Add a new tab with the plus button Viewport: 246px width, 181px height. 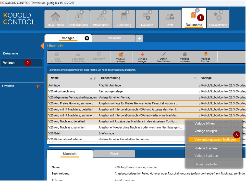click(139, 38)
